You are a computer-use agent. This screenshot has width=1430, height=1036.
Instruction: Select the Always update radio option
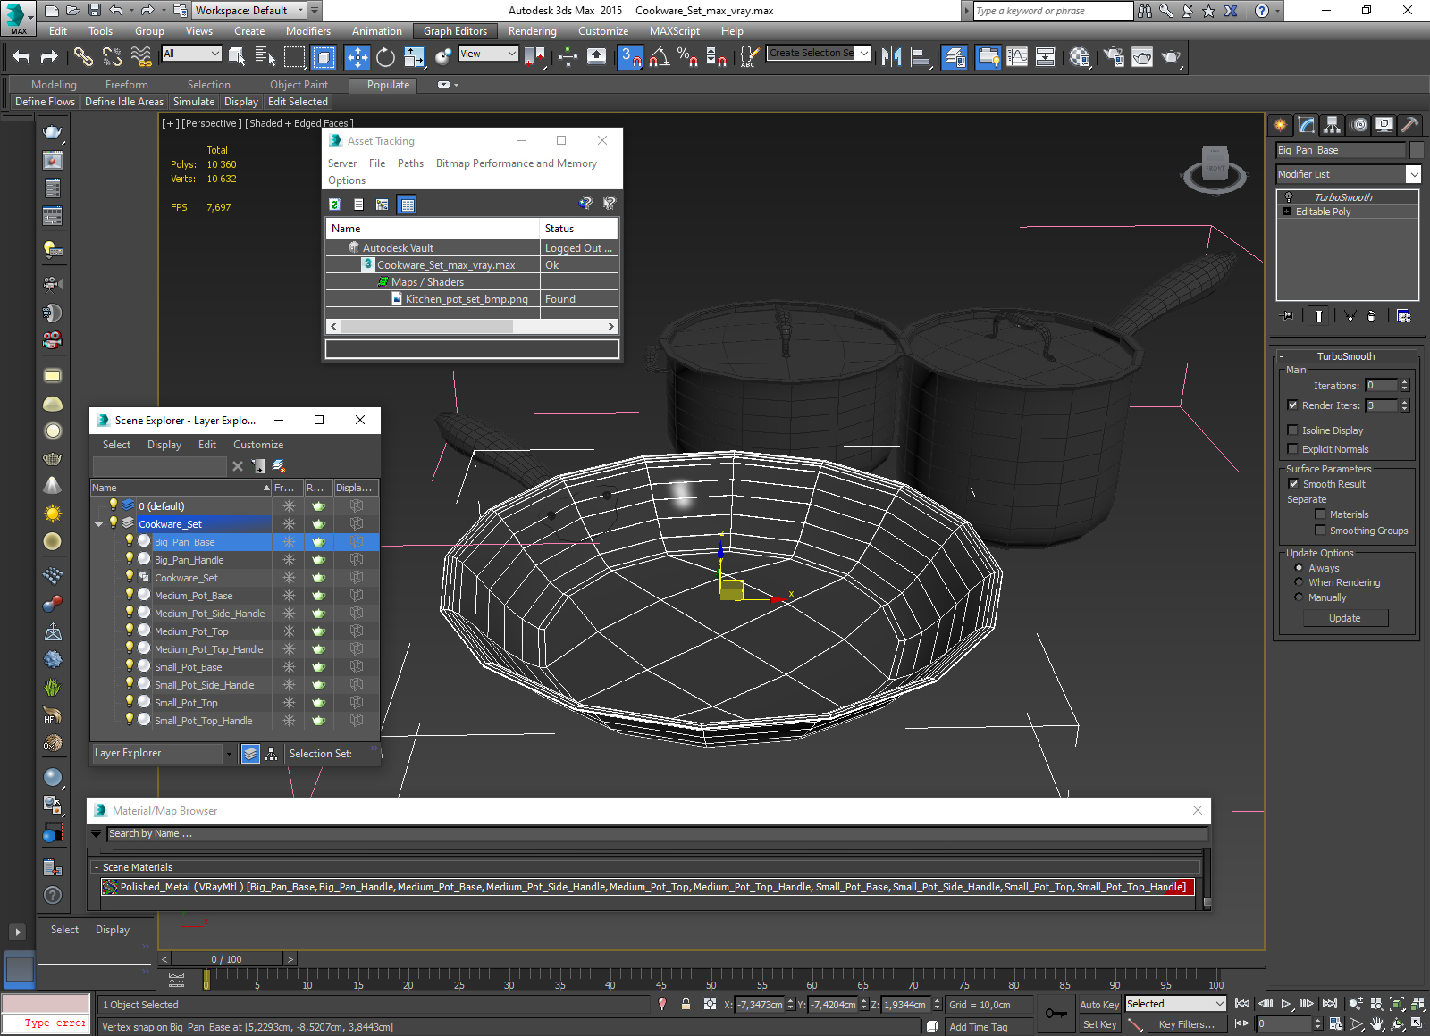(x=1299, y=568)
